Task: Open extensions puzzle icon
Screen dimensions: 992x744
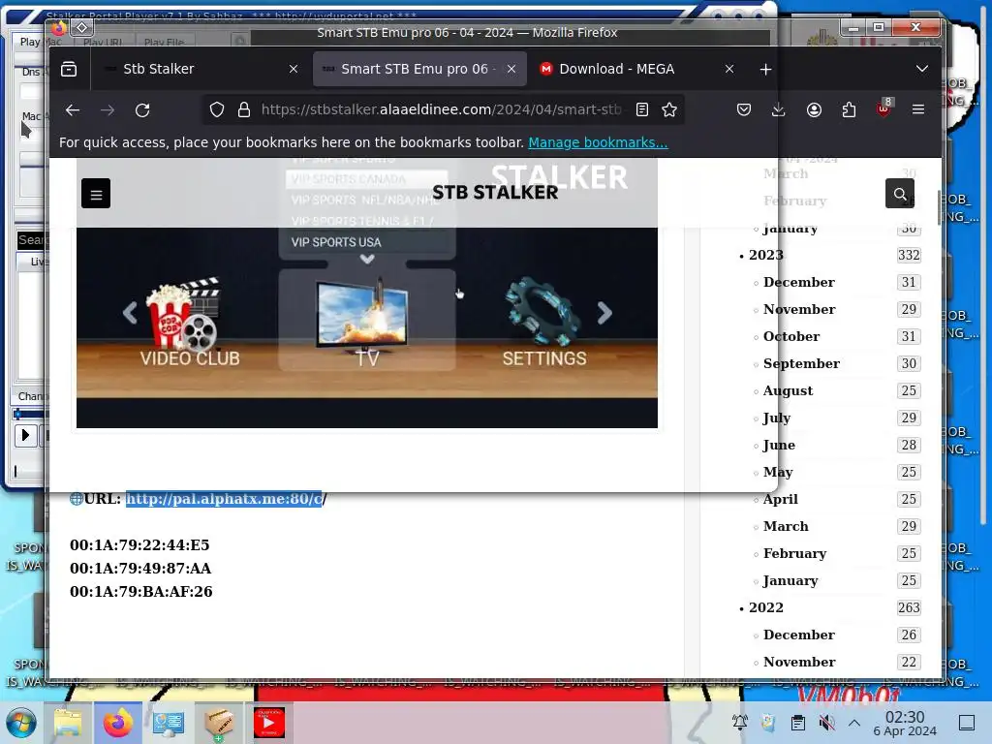Action: click(849, 110)
